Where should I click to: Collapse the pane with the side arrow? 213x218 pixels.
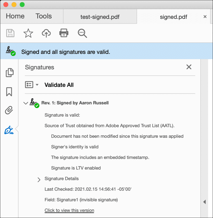204,202
